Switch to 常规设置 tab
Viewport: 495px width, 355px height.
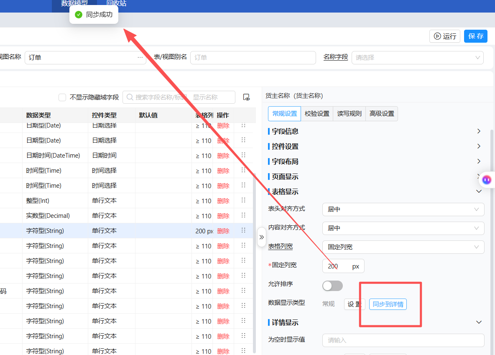(284, 114)
